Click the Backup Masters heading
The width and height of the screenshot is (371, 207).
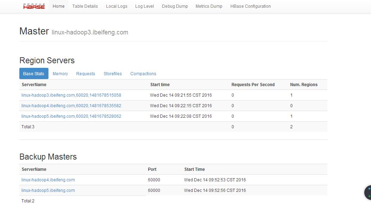(48, 157)
